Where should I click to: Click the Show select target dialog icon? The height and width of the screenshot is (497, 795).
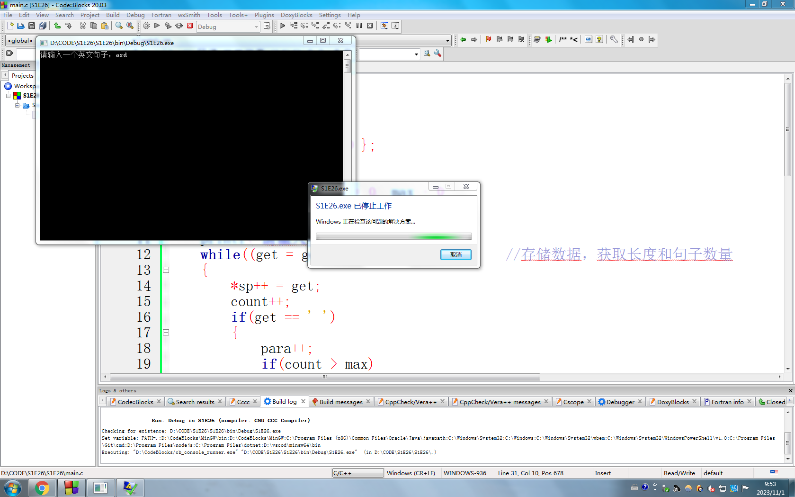pyautogui.click(x=267, y=26)
